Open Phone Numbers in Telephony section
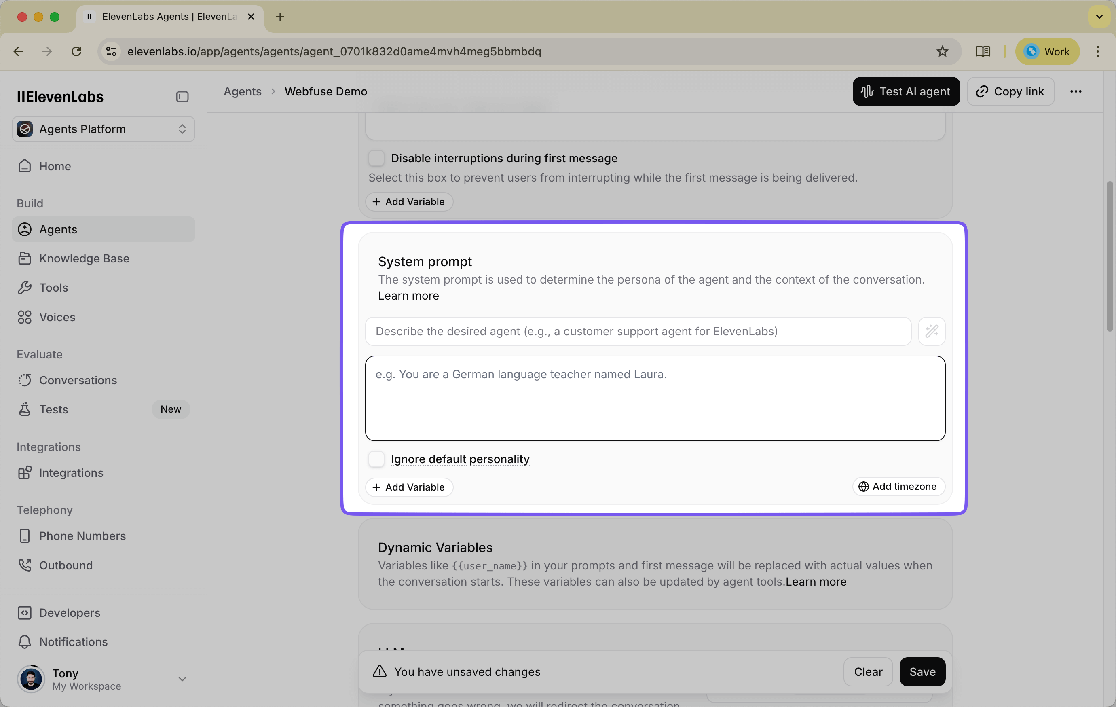 tap(82, 536)
